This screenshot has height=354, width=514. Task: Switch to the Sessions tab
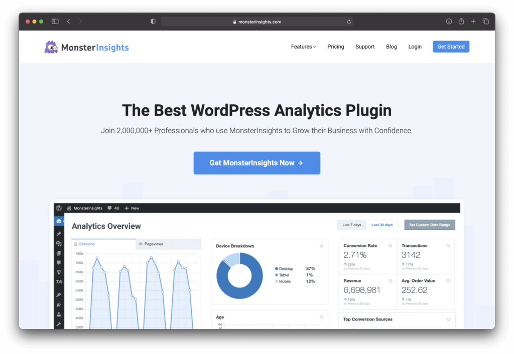click(103, 244)
